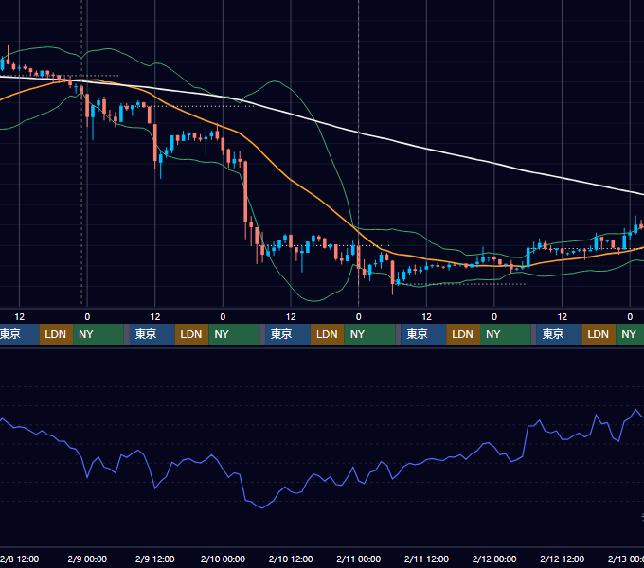Select the orange moving average line
Image resolution: width=644 pixels, height=568 pixels.
coord(291,179)
